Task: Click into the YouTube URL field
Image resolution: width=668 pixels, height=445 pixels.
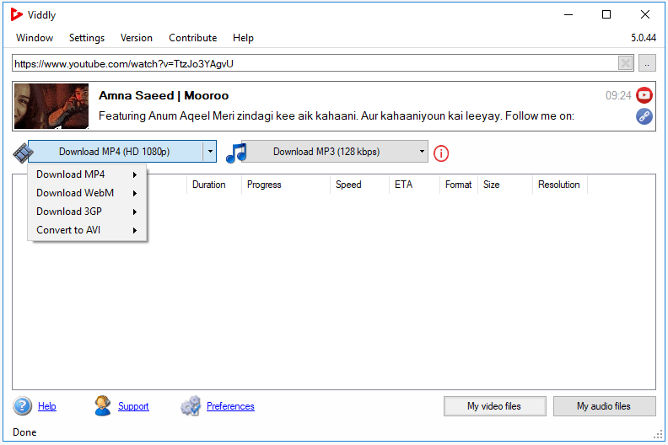Action: point(315,63)
